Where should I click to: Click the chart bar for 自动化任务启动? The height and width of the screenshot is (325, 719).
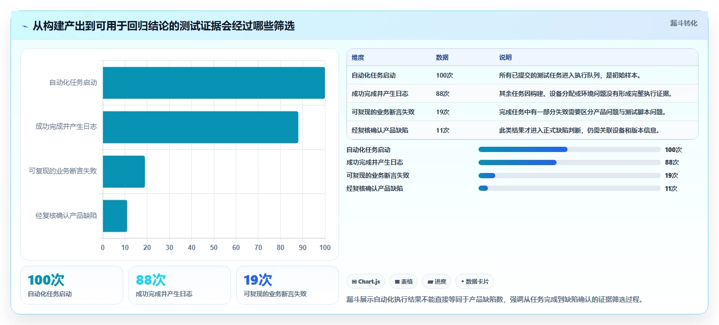tap(214, 83)
